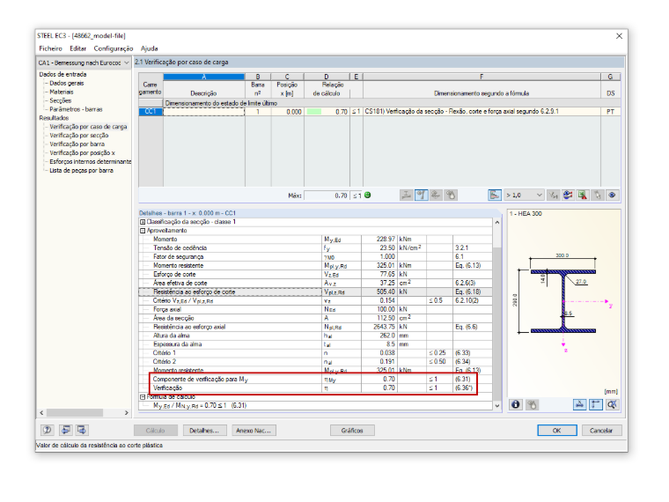Image resolution: width=669 pixels, height=502 pixels.
Task: Select 'Esforços internos determinantes' tree item
Action: (90, 162)
